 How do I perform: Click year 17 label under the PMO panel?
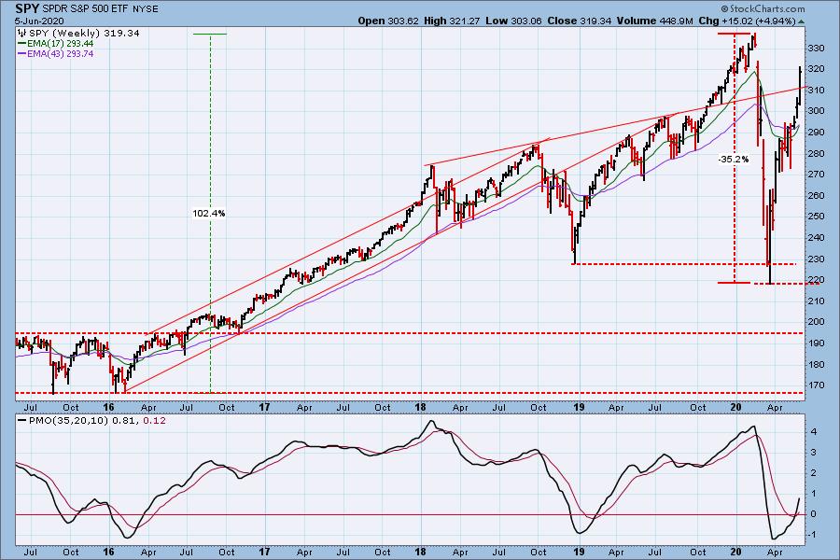click(x=265, y=552)
